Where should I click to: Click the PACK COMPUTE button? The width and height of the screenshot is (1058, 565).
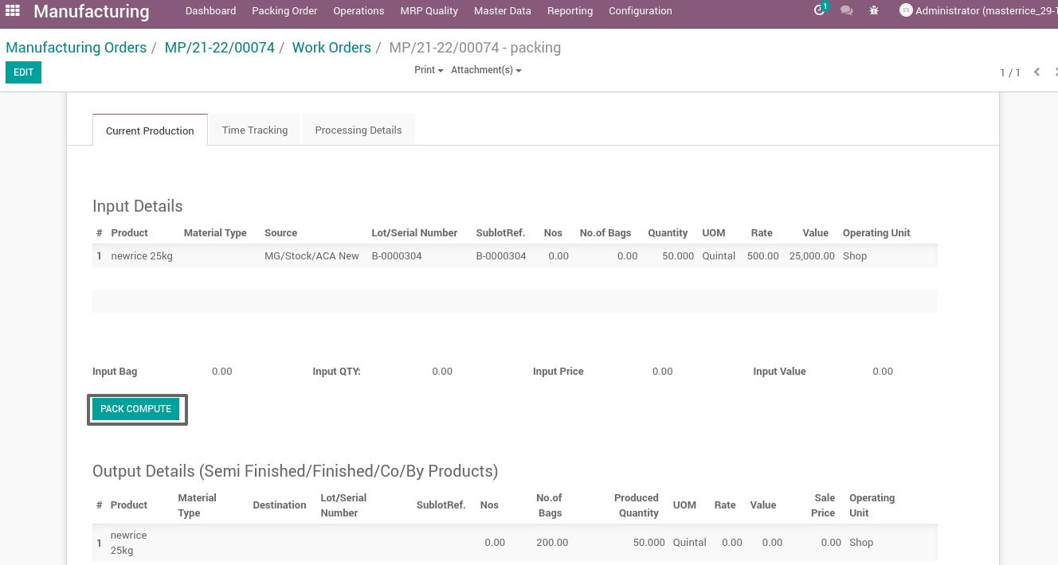click(135, 408)
